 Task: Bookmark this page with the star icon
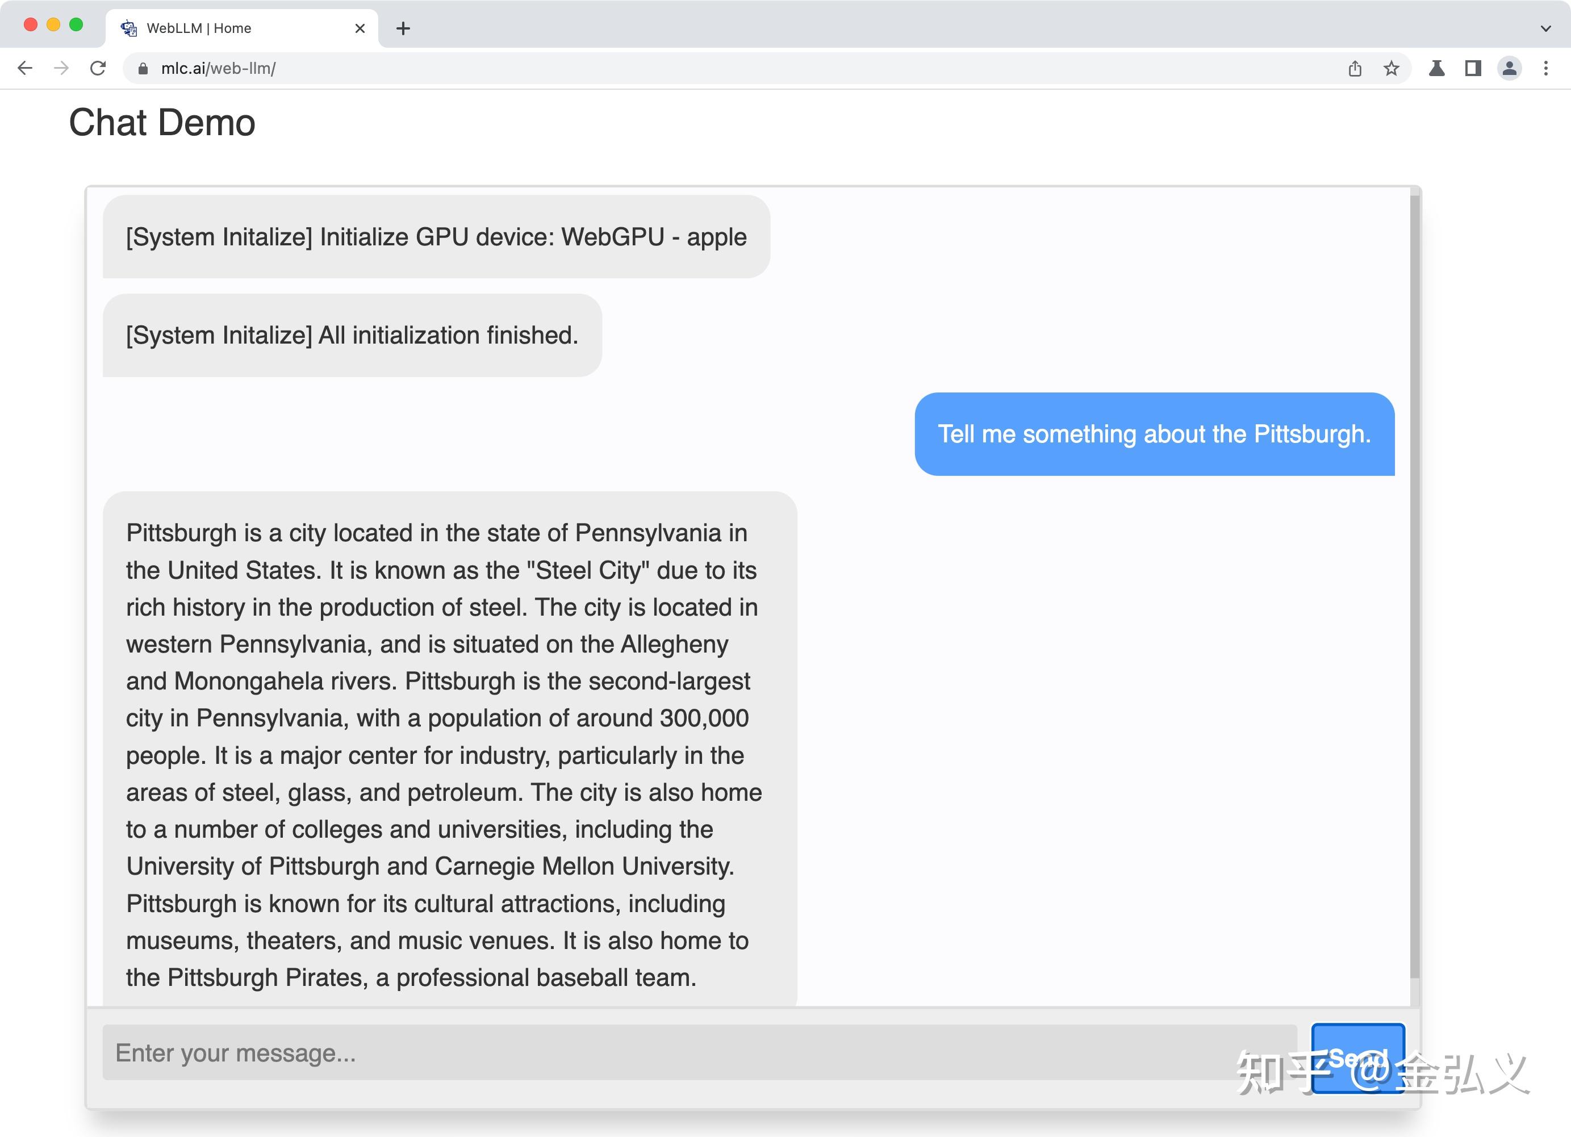[1391, 68]
